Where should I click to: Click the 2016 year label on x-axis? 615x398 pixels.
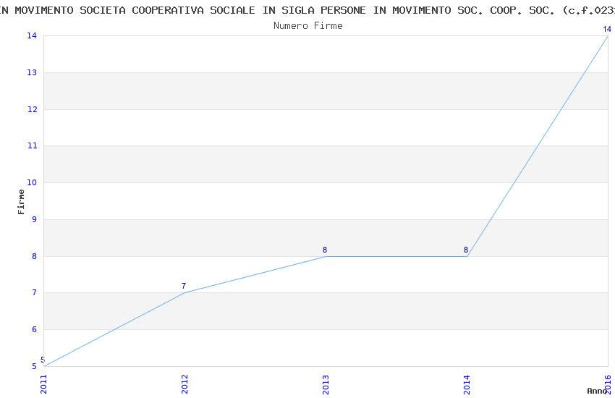click(x=608, y=382)
